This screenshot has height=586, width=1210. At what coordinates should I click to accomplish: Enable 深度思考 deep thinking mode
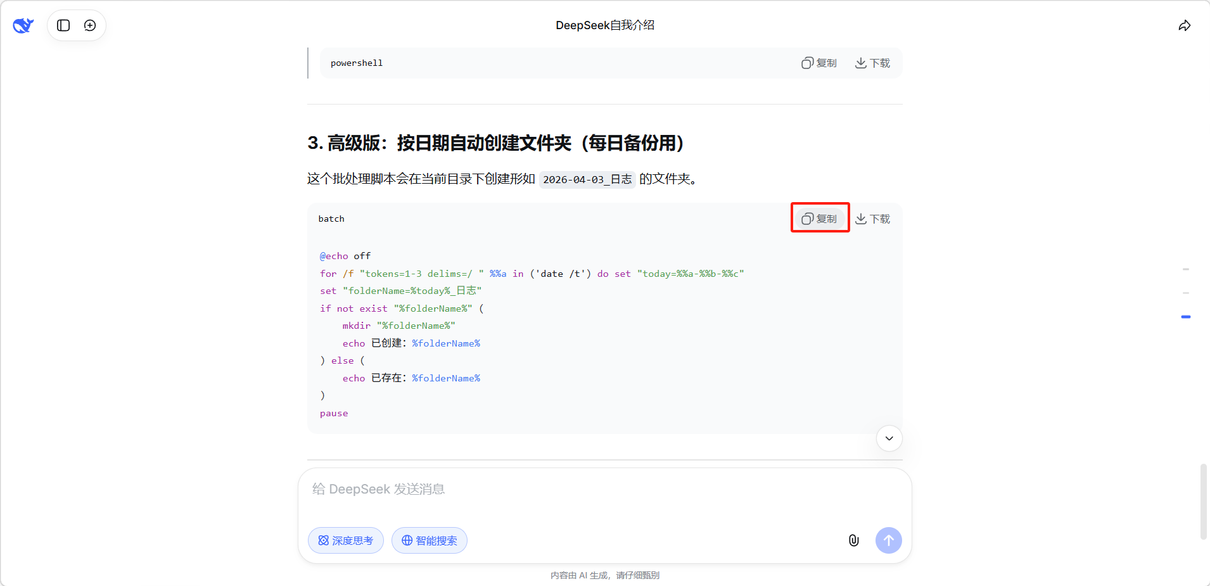346,540
